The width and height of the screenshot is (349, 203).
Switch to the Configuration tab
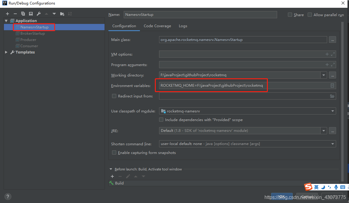[x=124, y=26]
